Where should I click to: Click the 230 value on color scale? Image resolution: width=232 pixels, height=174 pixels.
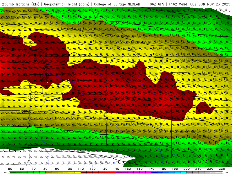(x=222, y=169)
